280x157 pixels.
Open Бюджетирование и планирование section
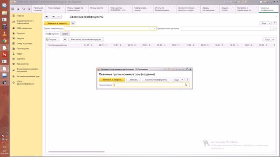coord(25,22)
